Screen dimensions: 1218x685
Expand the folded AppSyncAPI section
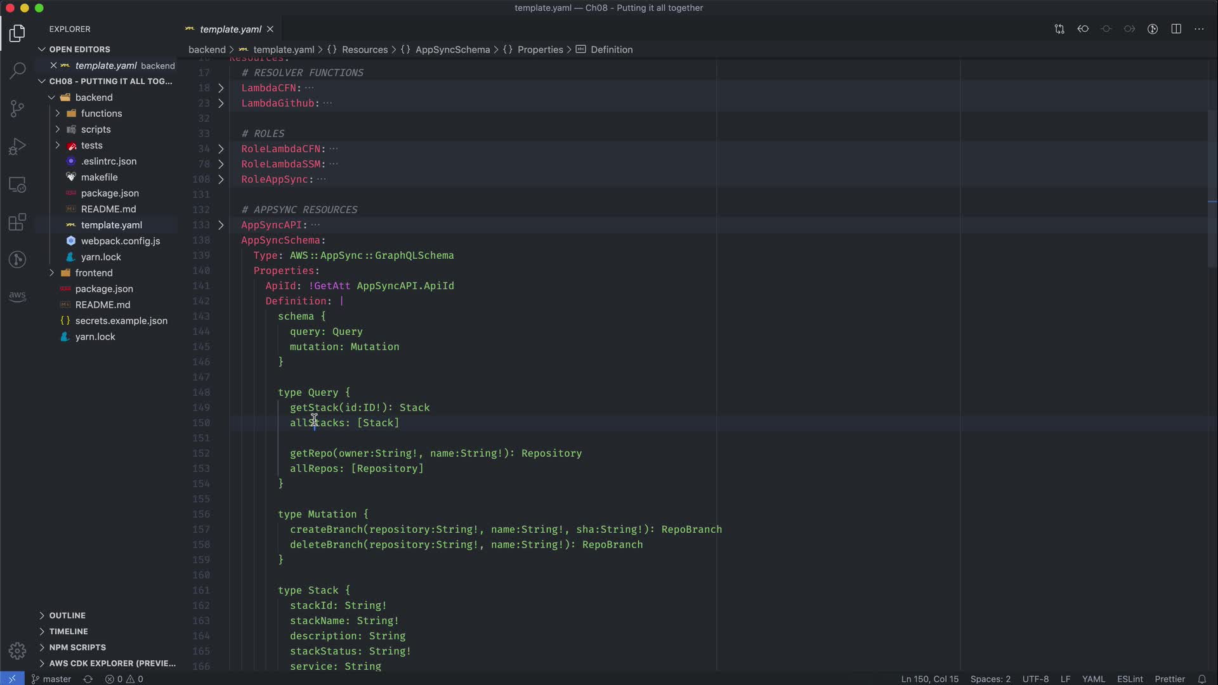tap(221, 225)
